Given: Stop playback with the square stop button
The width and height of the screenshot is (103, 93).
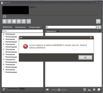Looking at the screenshot, I should tap(14, 21).
